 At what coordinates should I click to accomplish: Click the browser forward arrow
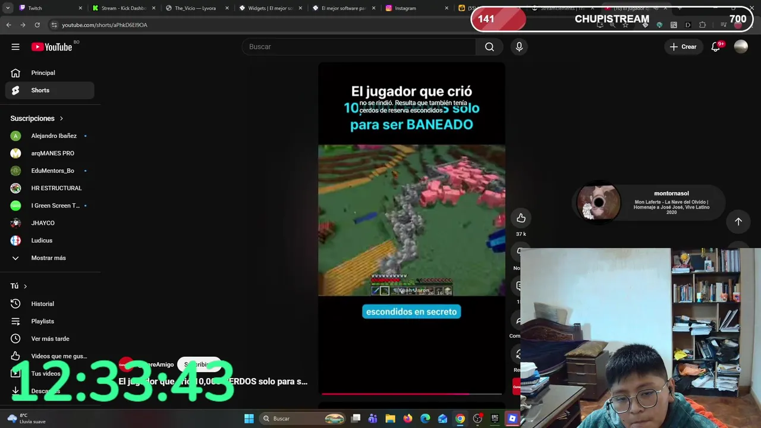23,25
